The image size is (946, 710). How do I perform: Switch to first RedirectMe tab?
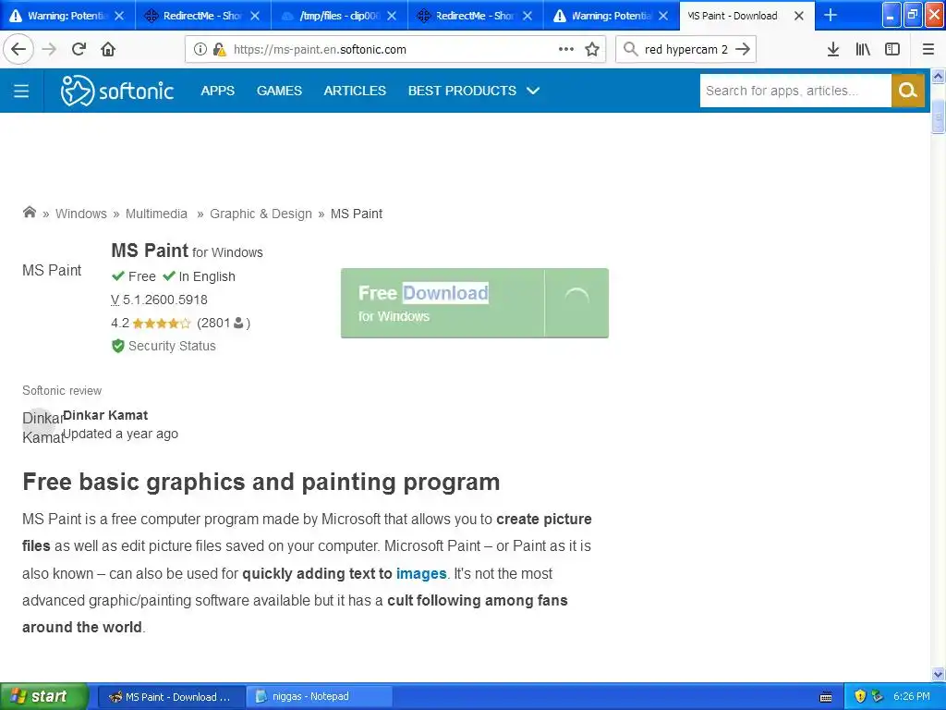click(203, 16)
